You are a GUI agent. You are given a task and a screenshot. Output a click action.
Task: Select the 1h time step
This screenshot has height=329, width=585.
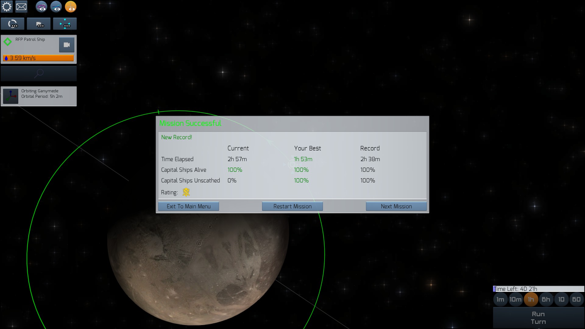point(531,299)
